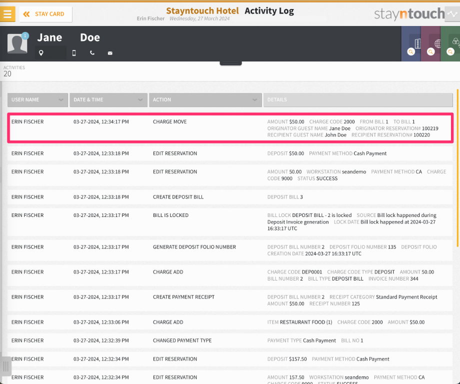Click search icon on travel agent card

pos(430,52)
